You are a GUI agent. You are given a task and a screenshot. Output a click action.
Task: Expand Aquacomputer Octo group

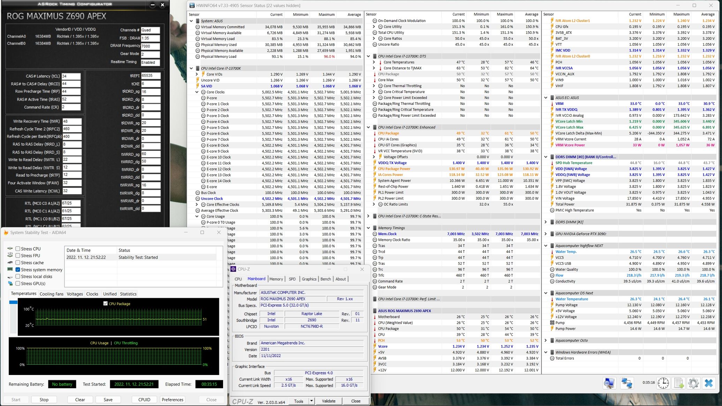546,340
